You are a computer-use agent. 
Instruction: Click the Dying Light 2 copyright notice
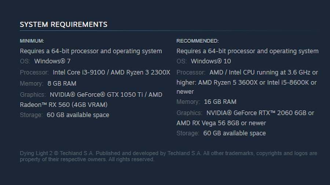(168, 153)
